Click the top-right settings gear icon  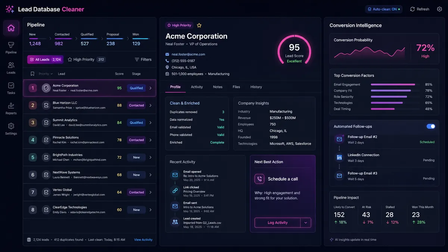coord(439,9)
